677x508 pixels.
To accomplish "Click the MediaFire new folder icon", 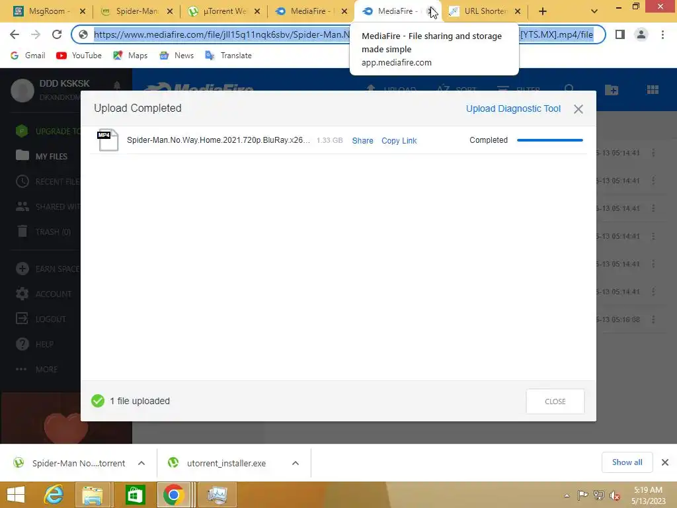I will click(612, 90).
